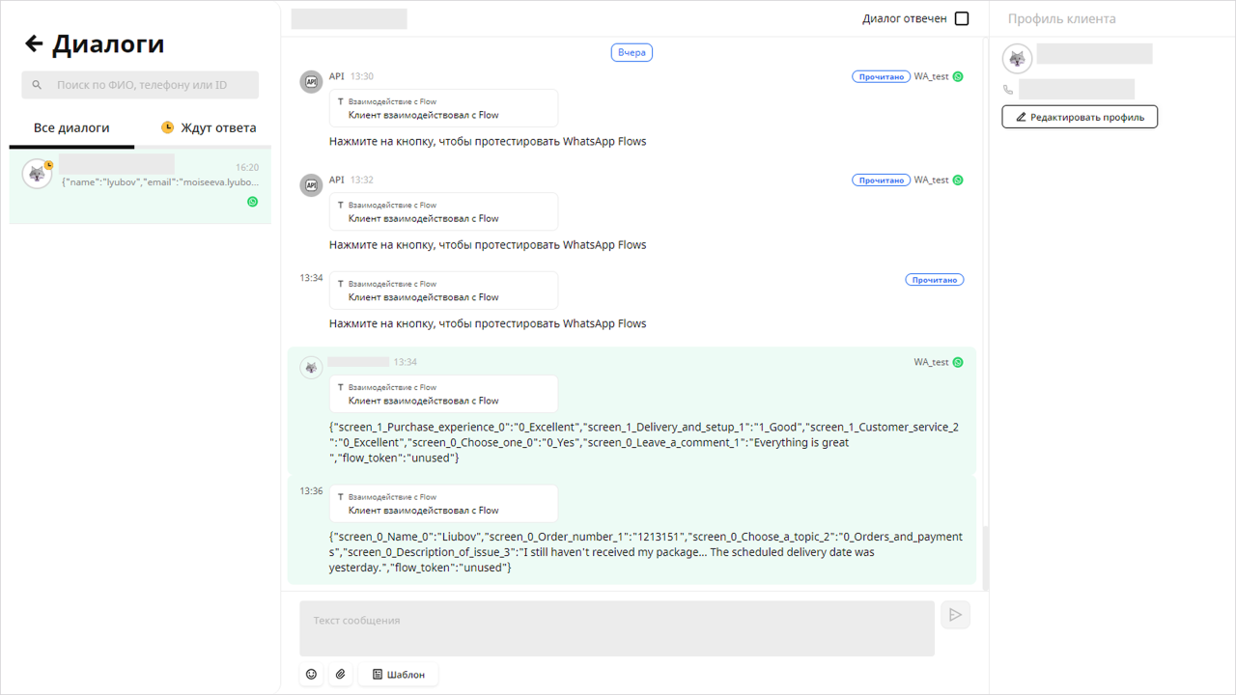Select the JSON text with Order_number 1213151
1236x695 pixels.
coord(646,552)
